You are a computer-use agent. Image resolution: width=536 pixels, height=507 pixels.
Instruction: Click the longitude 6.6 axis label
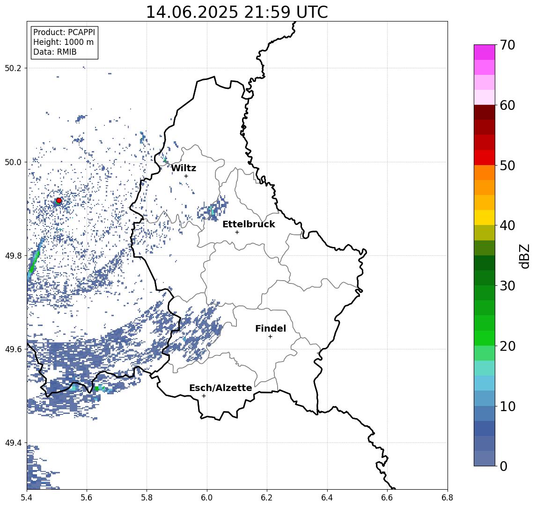387,498
